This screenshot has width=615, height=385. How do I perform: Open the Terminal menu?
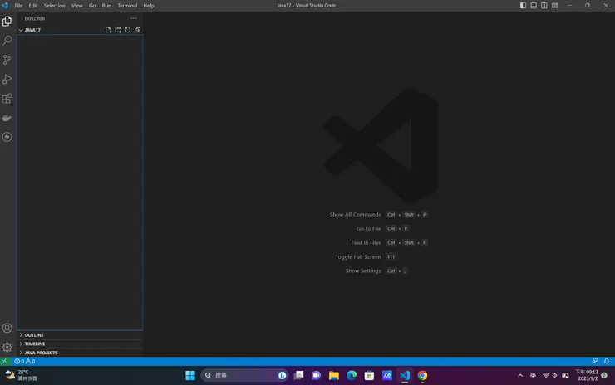click(127, 6)
